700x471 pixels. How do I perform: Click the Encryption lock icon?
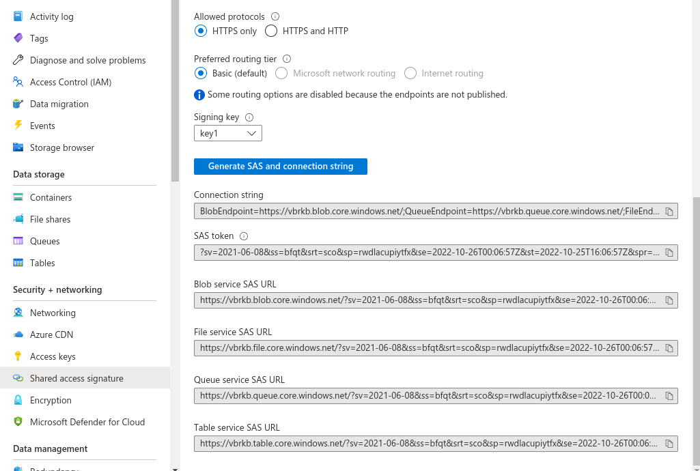(x=18, y=400)
